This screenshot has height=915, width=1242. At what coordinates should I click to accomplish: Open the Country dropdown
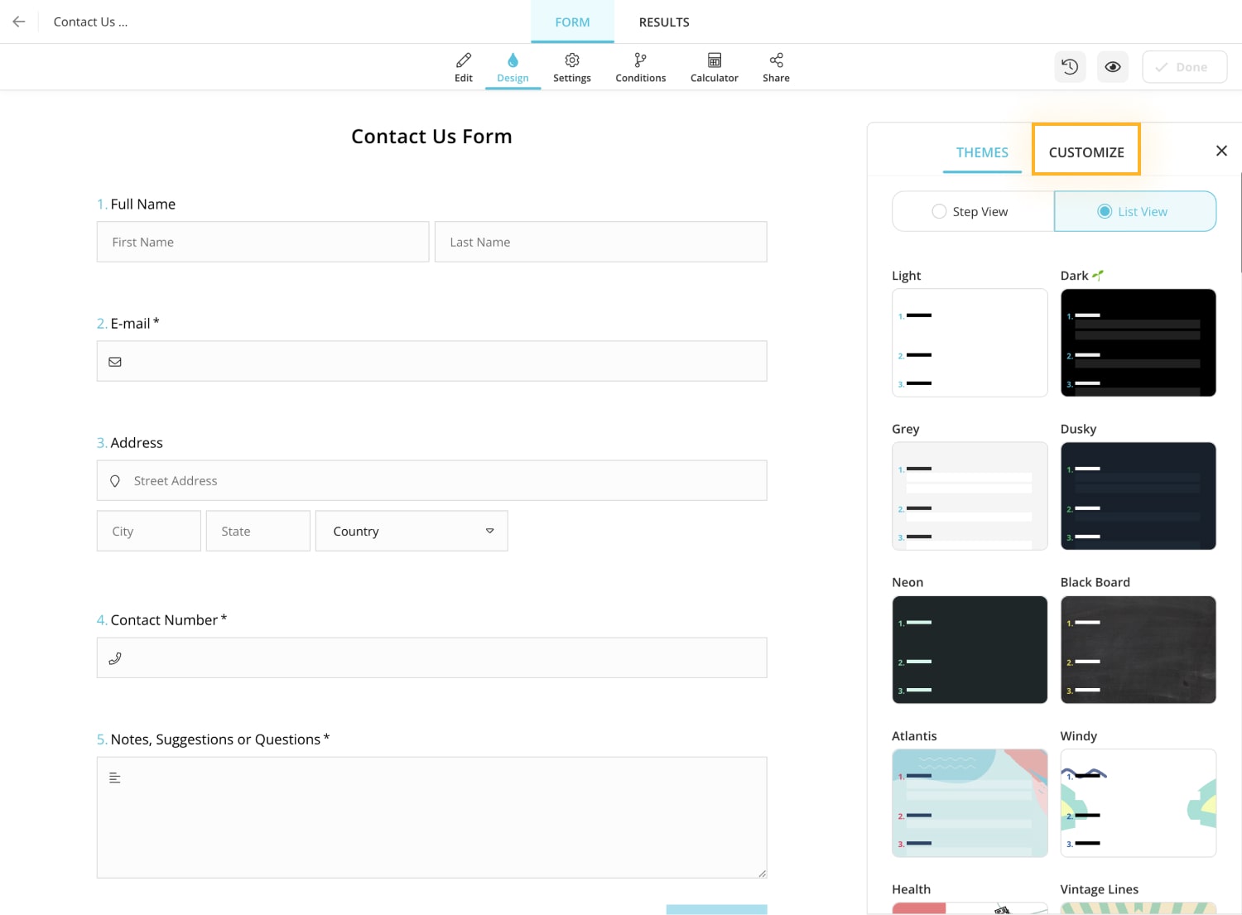412,531
